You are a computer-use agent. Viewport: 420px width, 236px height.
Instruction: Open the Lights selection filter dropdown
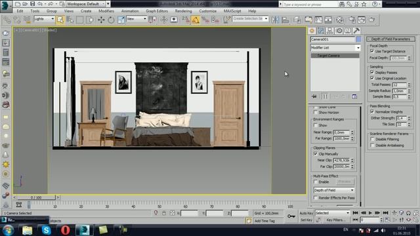(44, 19)
